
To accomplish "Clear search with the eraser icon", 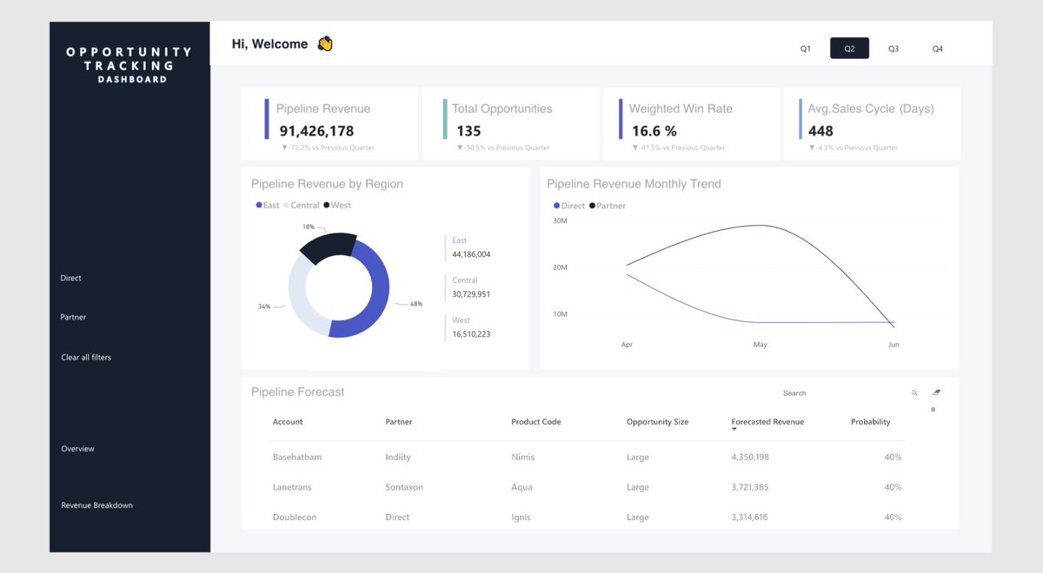I will tap(936, 392).
